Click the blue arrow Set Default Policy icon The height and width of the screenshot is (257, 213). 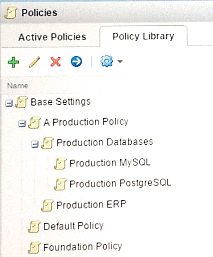coord(76,62)
